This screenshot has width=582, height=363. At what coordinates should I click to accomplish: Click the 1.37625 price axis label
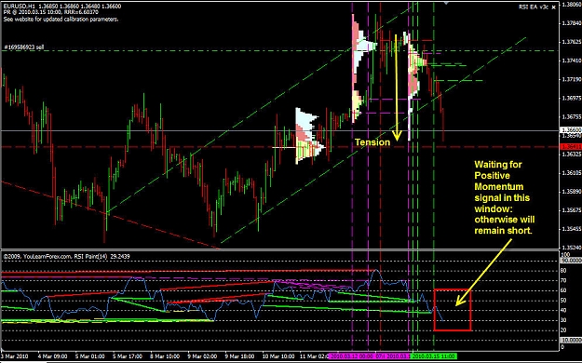[x=572, y=42]
